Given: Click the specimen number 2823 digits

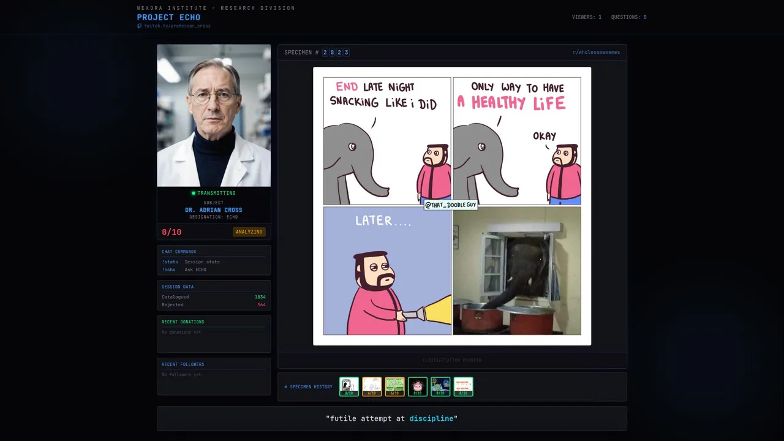Looking at the screenshot, I should pos(336,53).
